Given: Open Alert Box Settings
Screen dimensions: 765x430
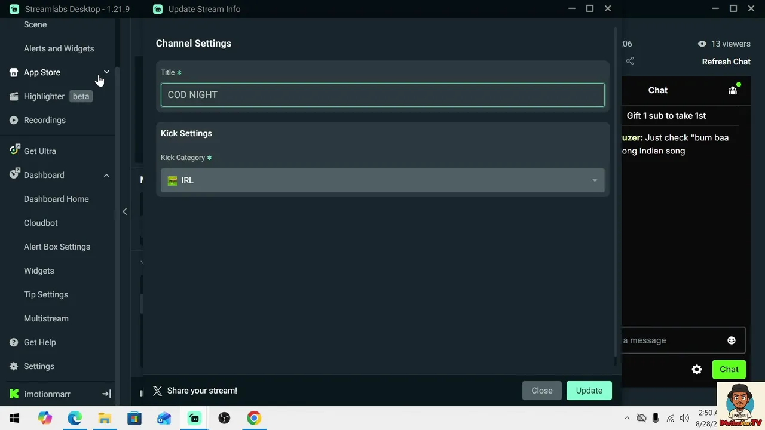Looking at the screenshot, I should click(57, 247).
